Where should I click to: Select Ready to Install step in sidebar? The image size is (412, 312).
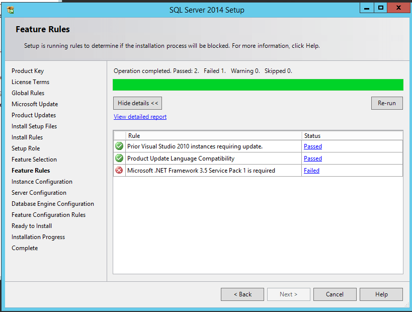pos(32,226)
